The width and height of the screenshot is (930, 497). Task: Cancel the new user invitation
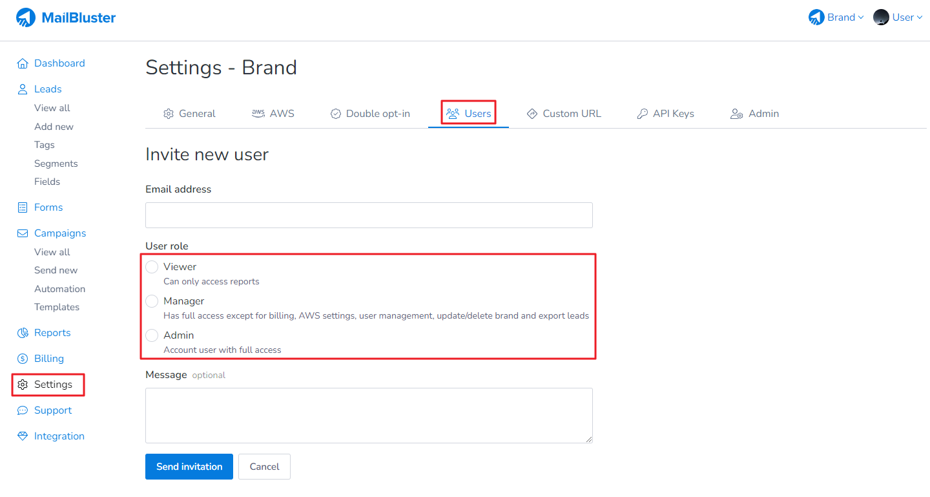tap(264, 467)
